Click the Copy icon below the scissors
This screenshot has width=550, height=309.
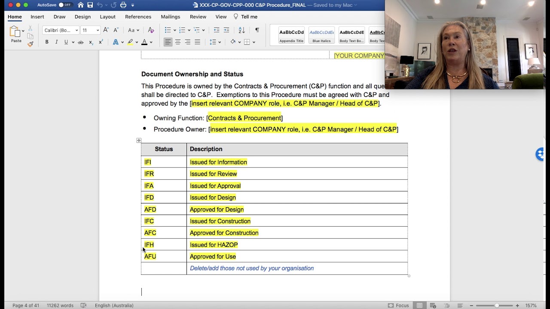click(x=30, y=36)
